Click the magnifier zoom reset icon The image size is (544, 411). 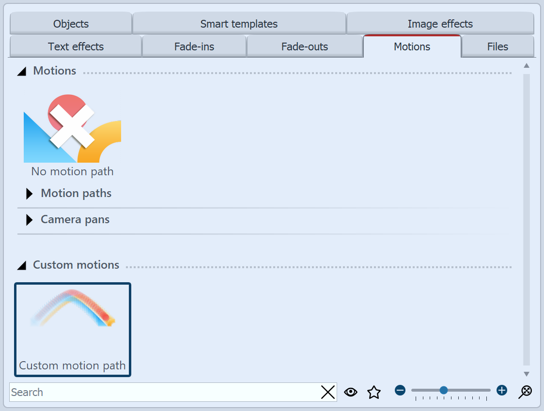pos(525,392)
